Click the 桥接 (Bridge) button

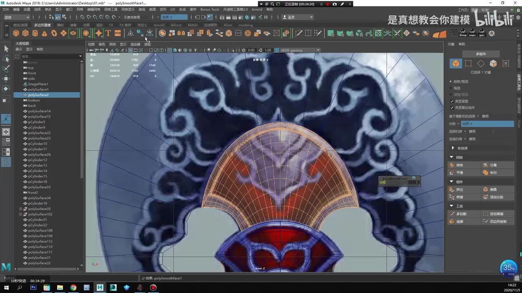point(464,197)
